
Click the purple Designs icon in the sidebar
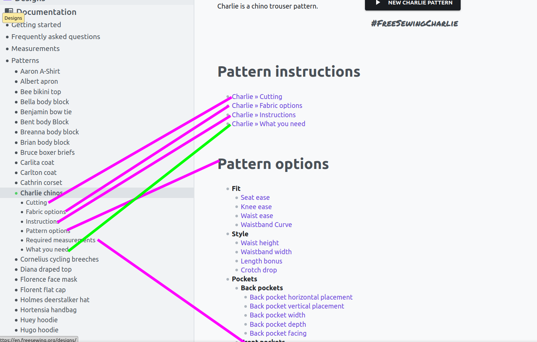[7, 1]
